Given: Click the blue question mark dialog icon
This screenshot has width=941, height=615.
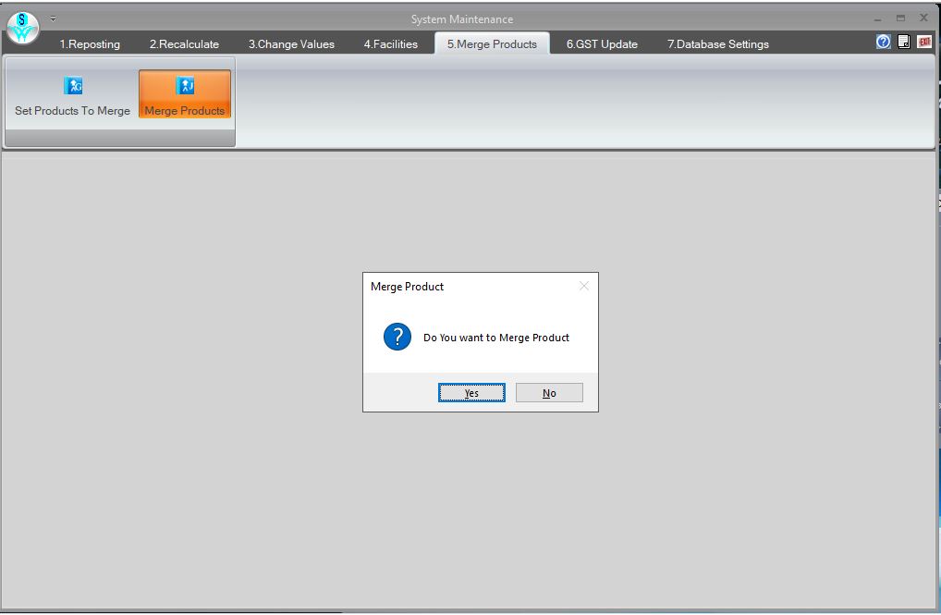Looking at the screenshot, I should [397, 337].
